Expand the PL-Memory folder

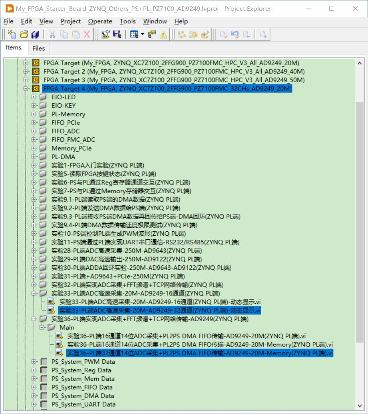pos(34,114)
